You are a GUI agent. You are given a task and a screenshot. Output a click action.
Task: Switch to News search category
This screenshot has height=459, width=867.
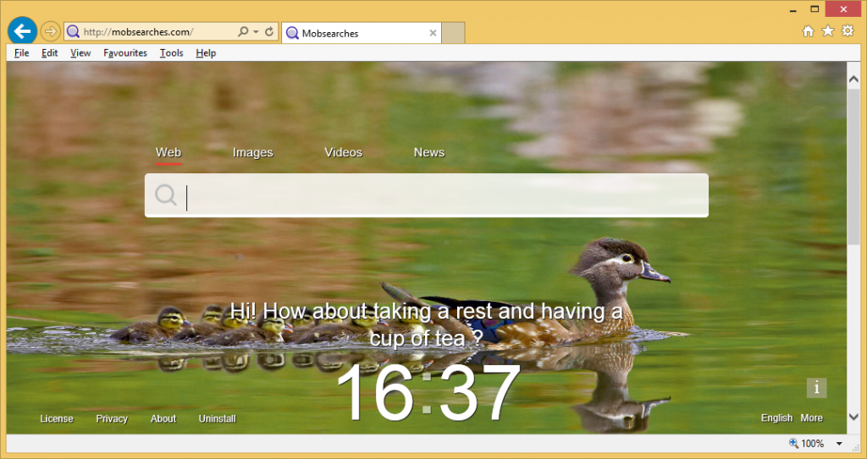[429, 152]
